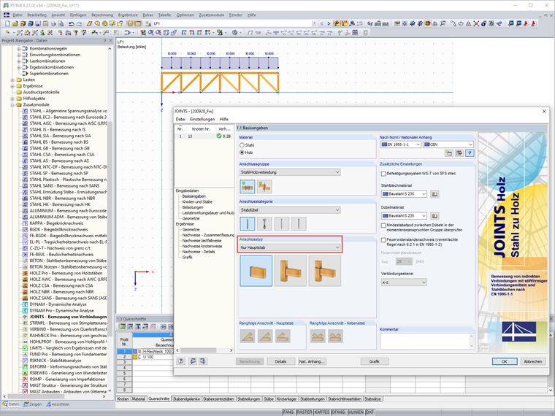Open the Einstellungen menu in JOINTS dialog
555x416 pixels.
202,119
